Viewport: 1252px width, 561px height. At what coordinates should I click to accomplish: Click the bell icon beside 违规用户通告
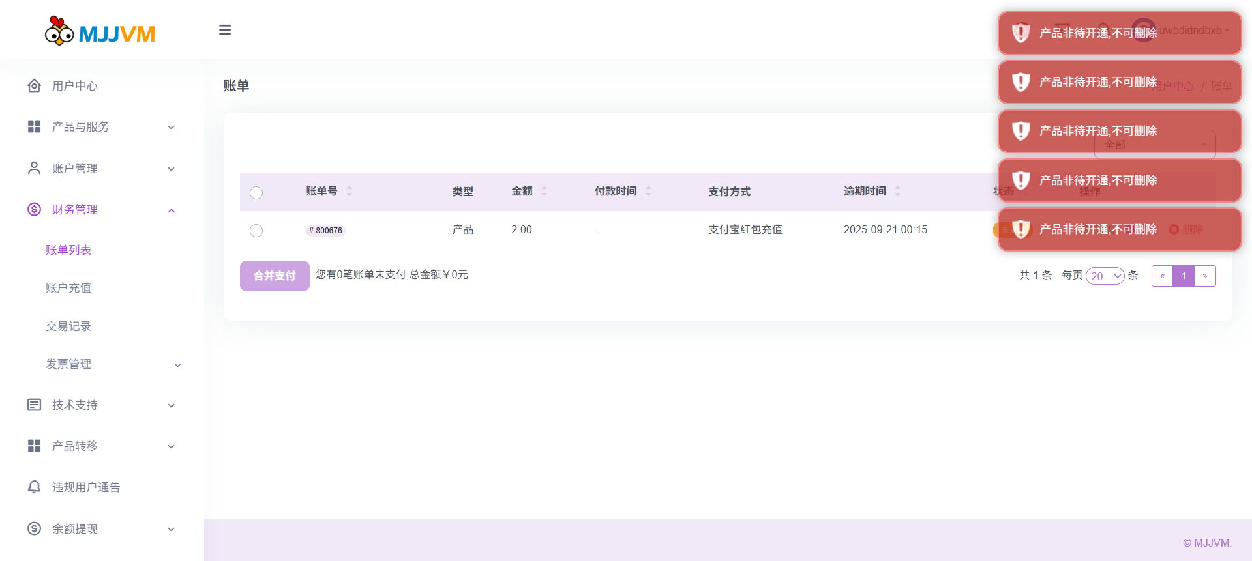click(34, 487)
